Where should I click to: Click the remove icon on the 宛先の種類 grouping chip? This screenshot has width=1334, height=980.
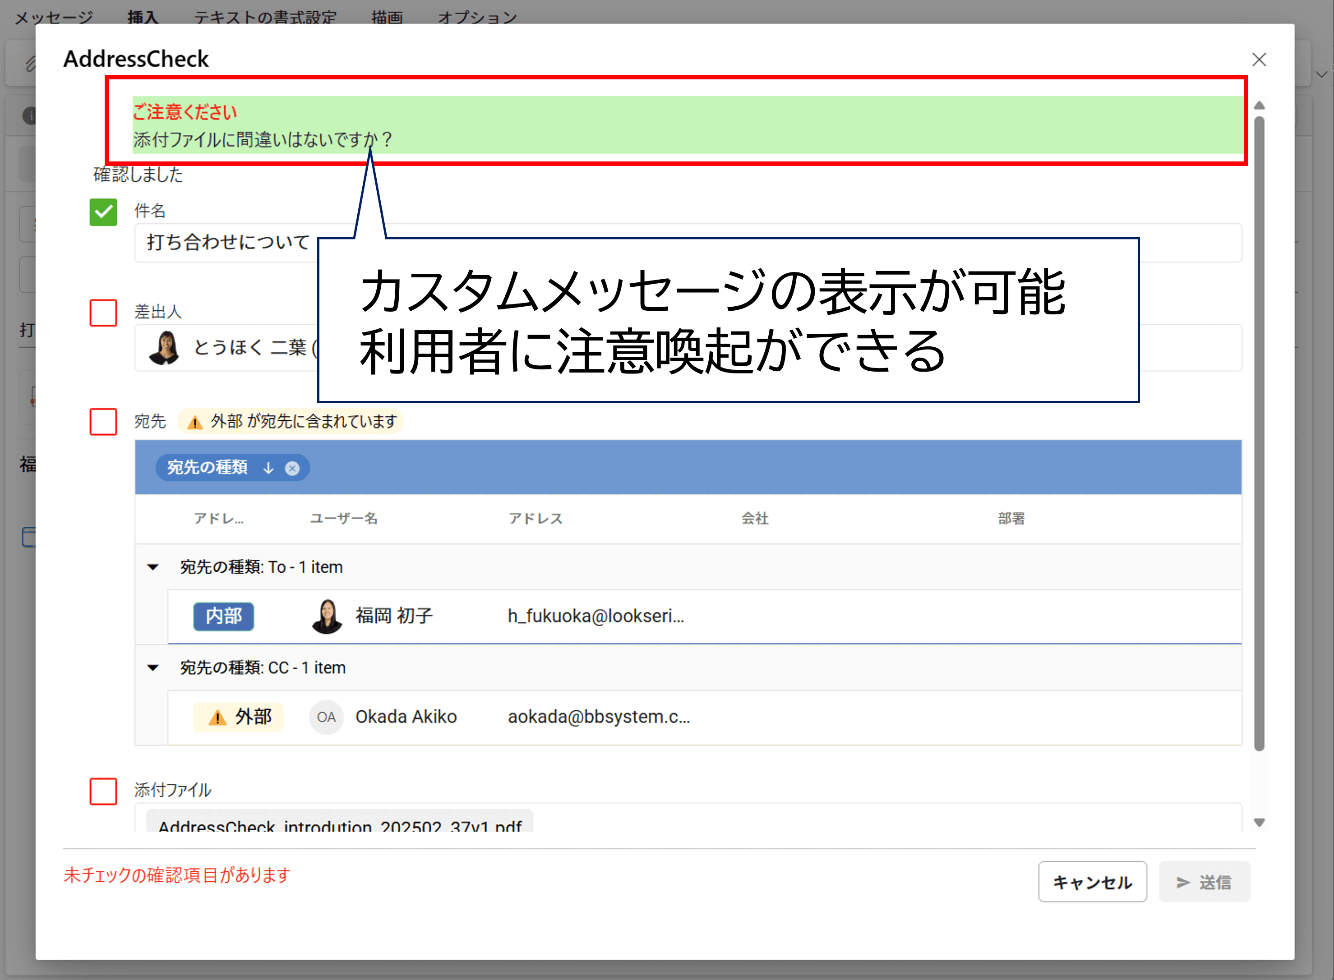[x=292, y=468]
